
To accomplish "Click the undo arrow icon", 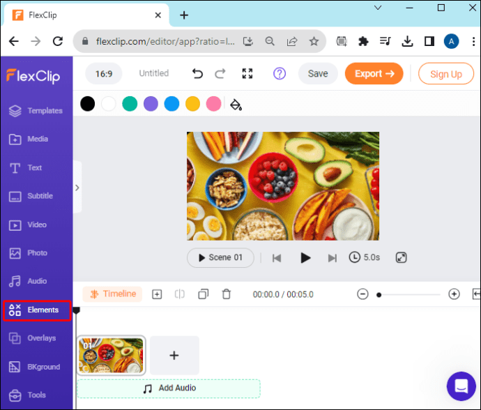I will 197,73.
